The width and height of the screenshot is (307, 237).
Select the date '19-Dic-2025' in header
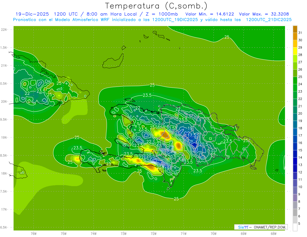click(x=32, y=14)
